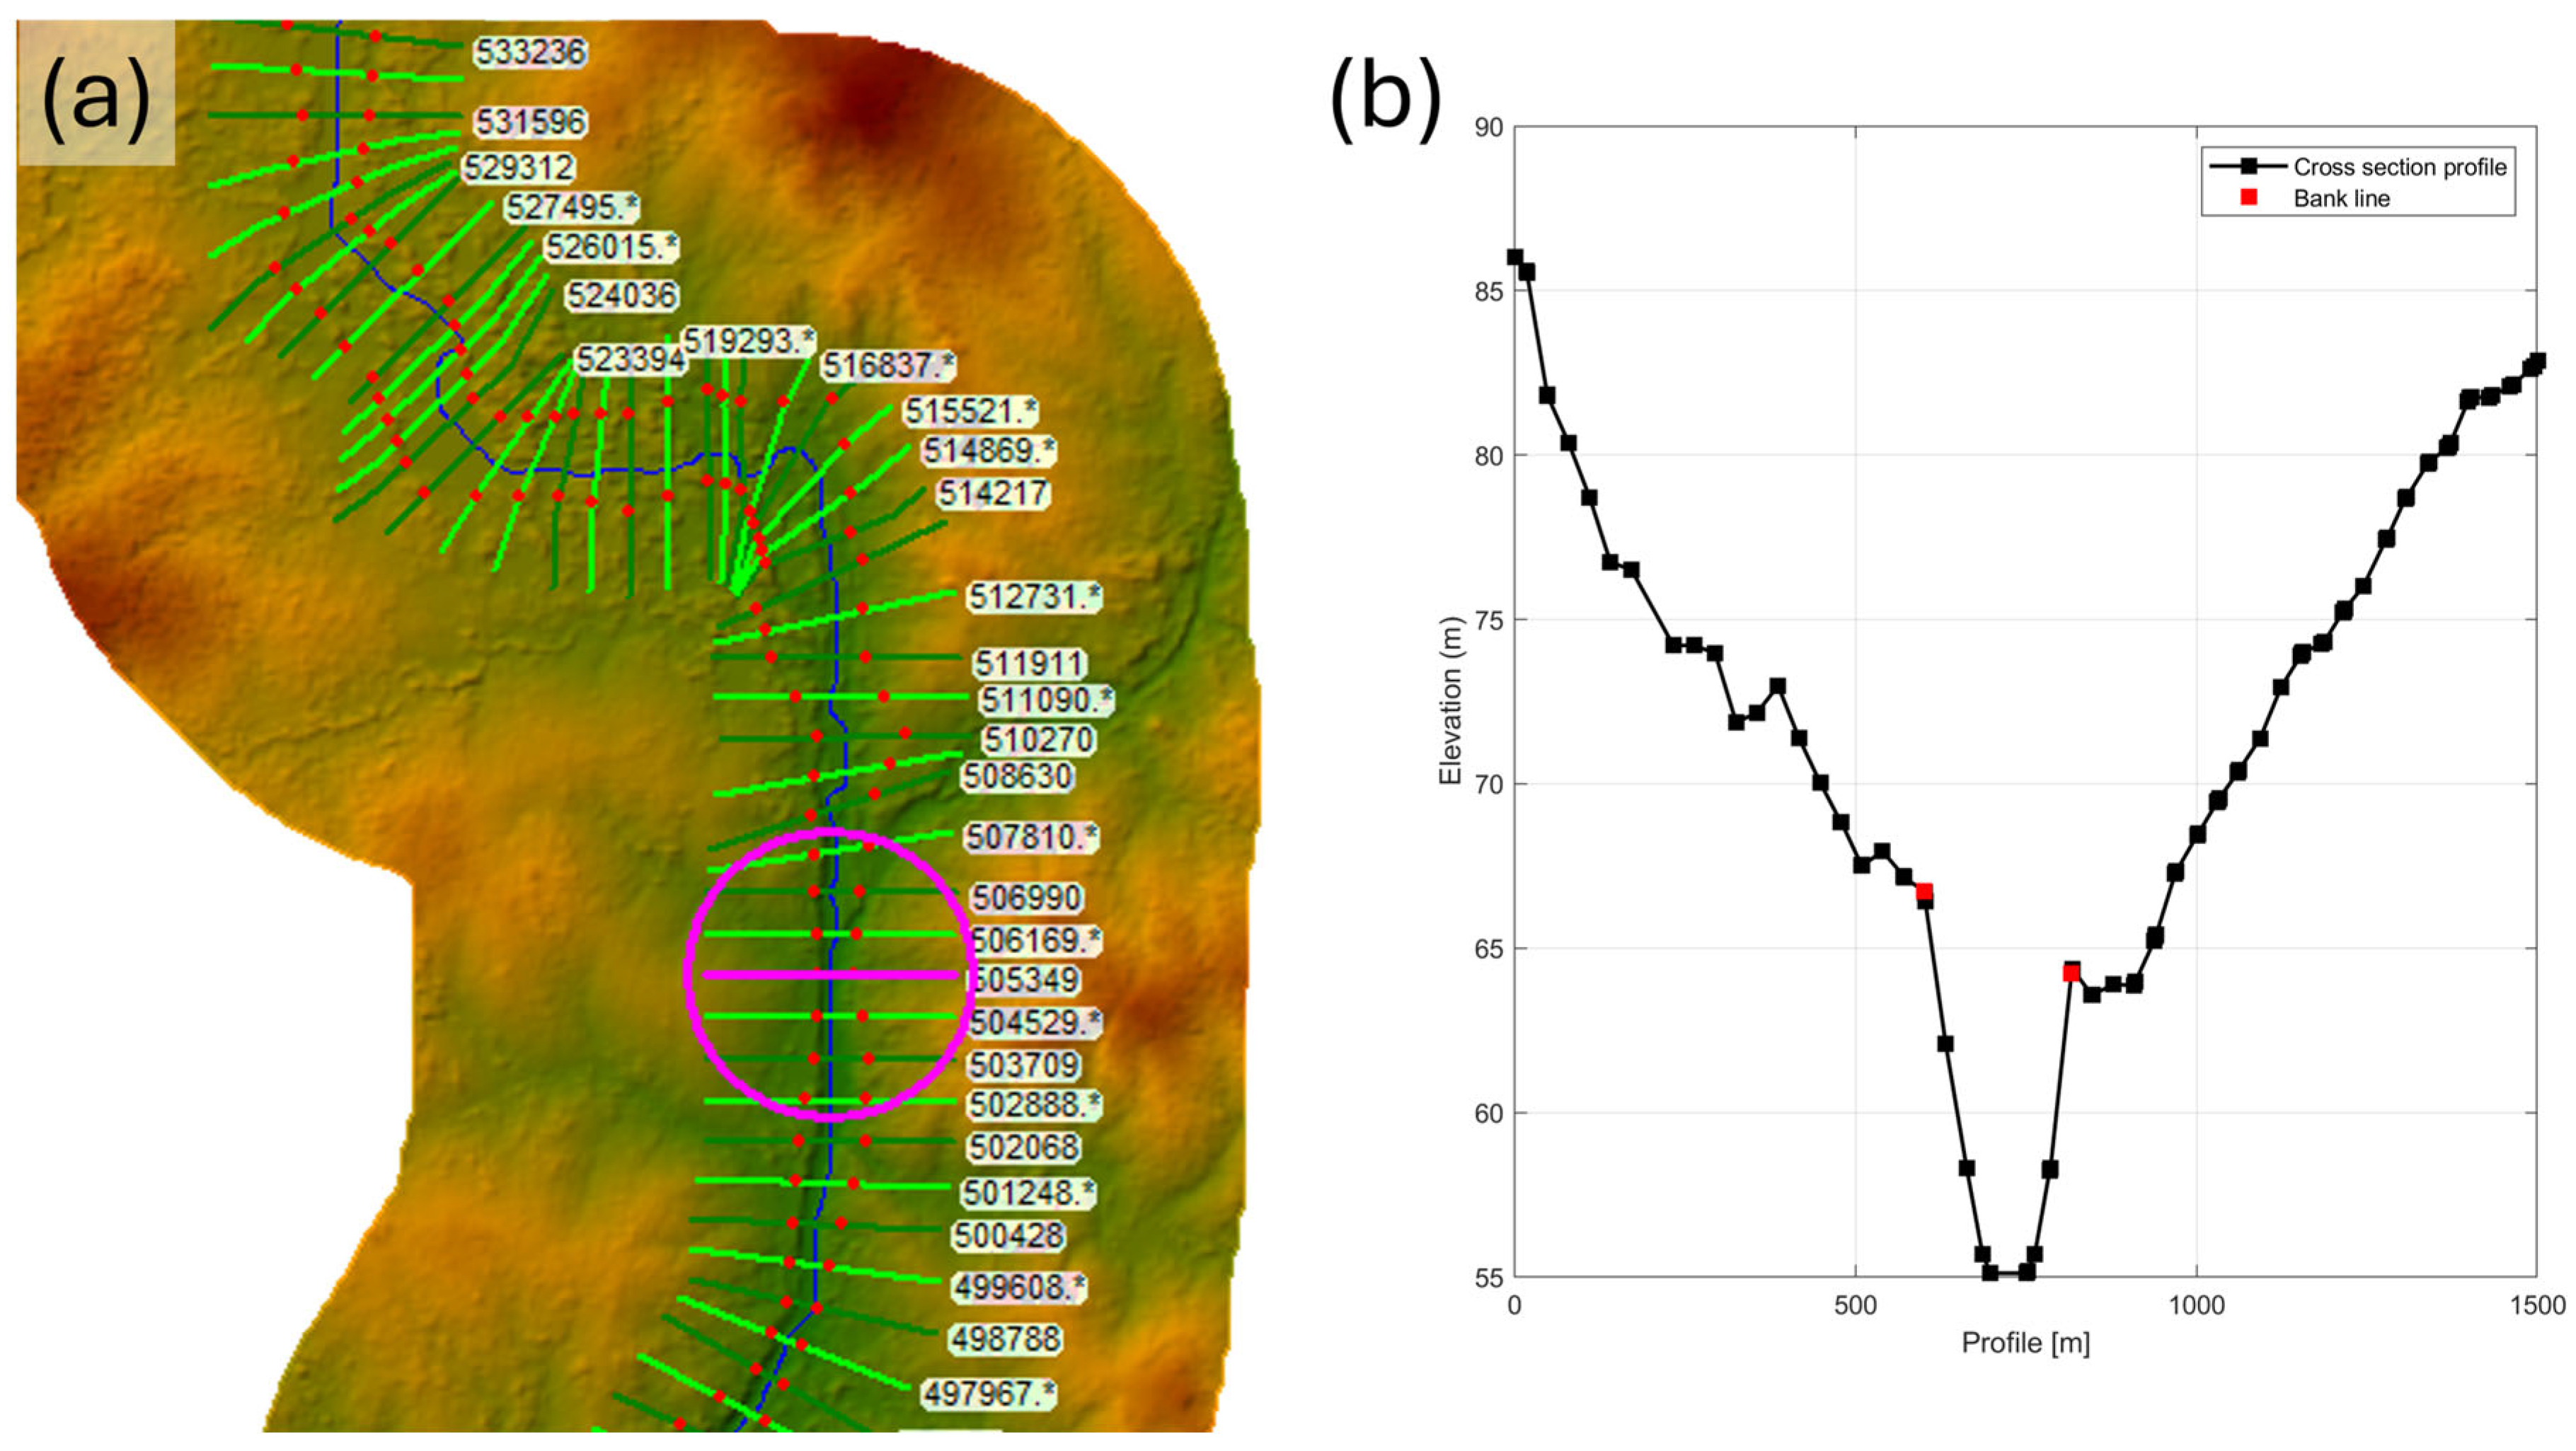Click the (b) panel label
This screenshot has width=2576, height=1451.
tap(1386, 98)
